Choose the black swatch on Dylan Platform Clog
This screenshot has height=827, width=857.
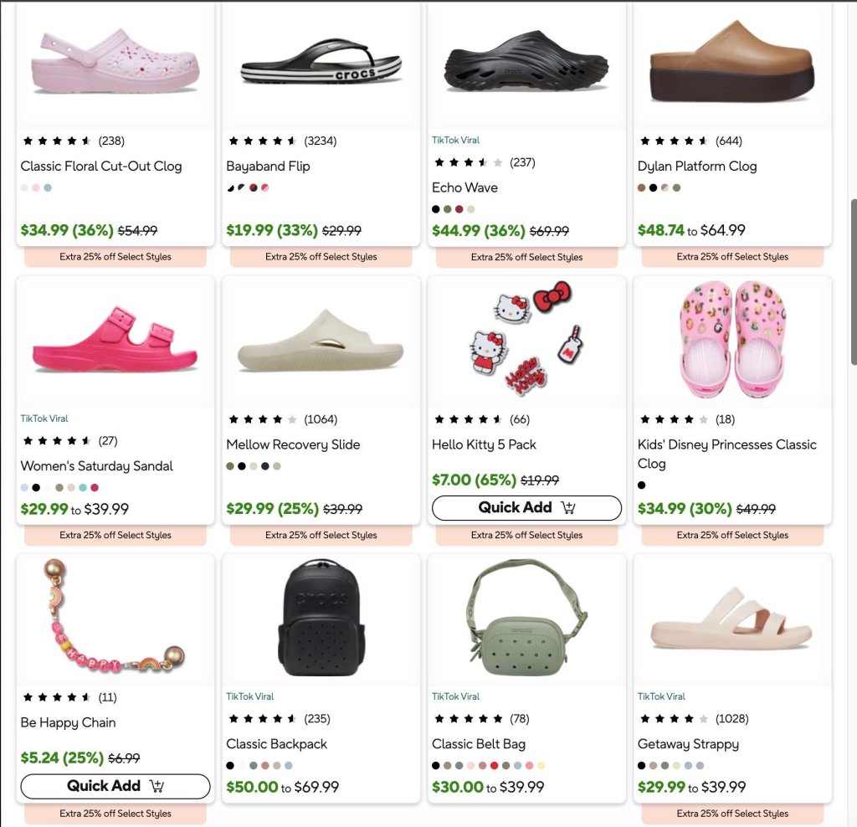[653, 187]
